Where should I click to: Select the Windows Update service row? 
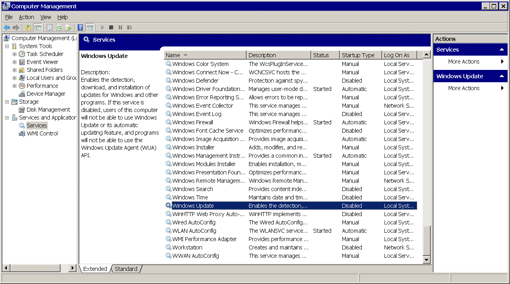pos(291,206)
